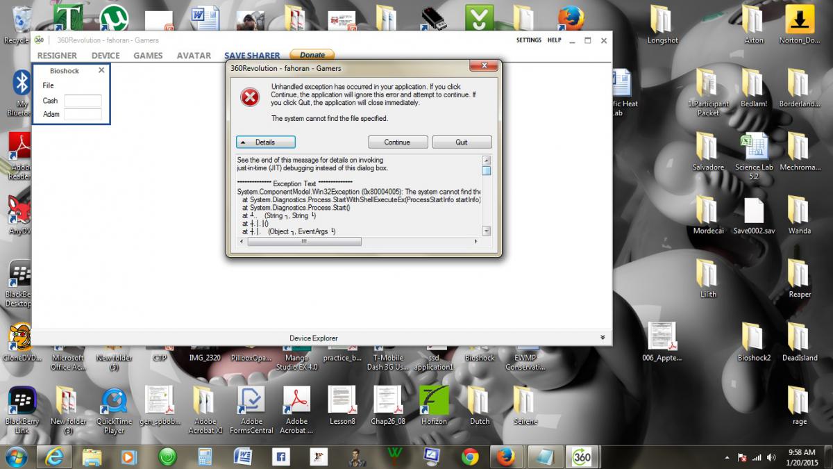Select the Horizon desktop shortcut
Viewport: 833px width, 469px height.
(434, 404)
